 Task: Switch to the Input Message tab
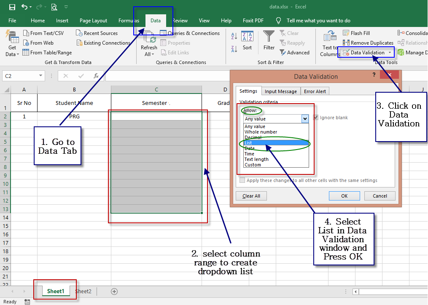click(x=280, y=91)
